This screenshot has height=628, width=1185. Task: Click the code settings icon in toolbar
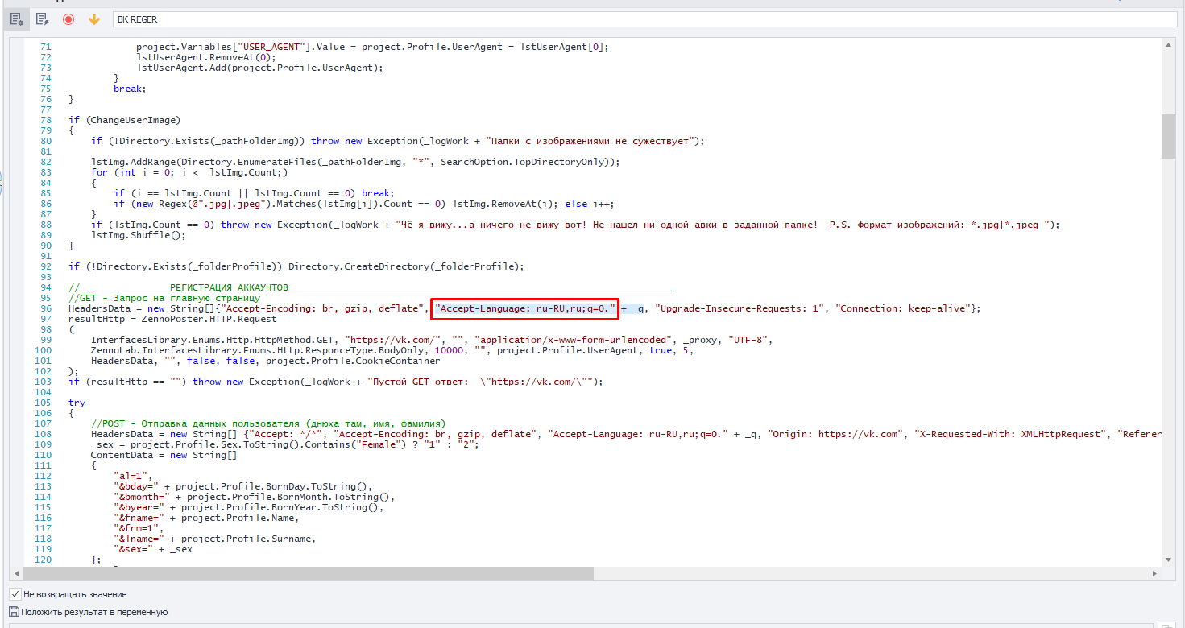point(17,19)
